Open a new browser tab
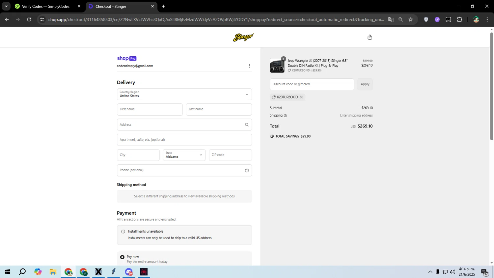This screenshot has height=278, width=494. (164, 6)
